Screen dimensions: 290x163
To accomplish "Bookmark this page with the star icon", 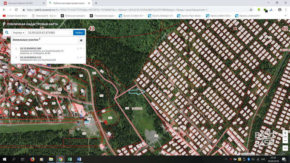I will (x=251, y=10).
